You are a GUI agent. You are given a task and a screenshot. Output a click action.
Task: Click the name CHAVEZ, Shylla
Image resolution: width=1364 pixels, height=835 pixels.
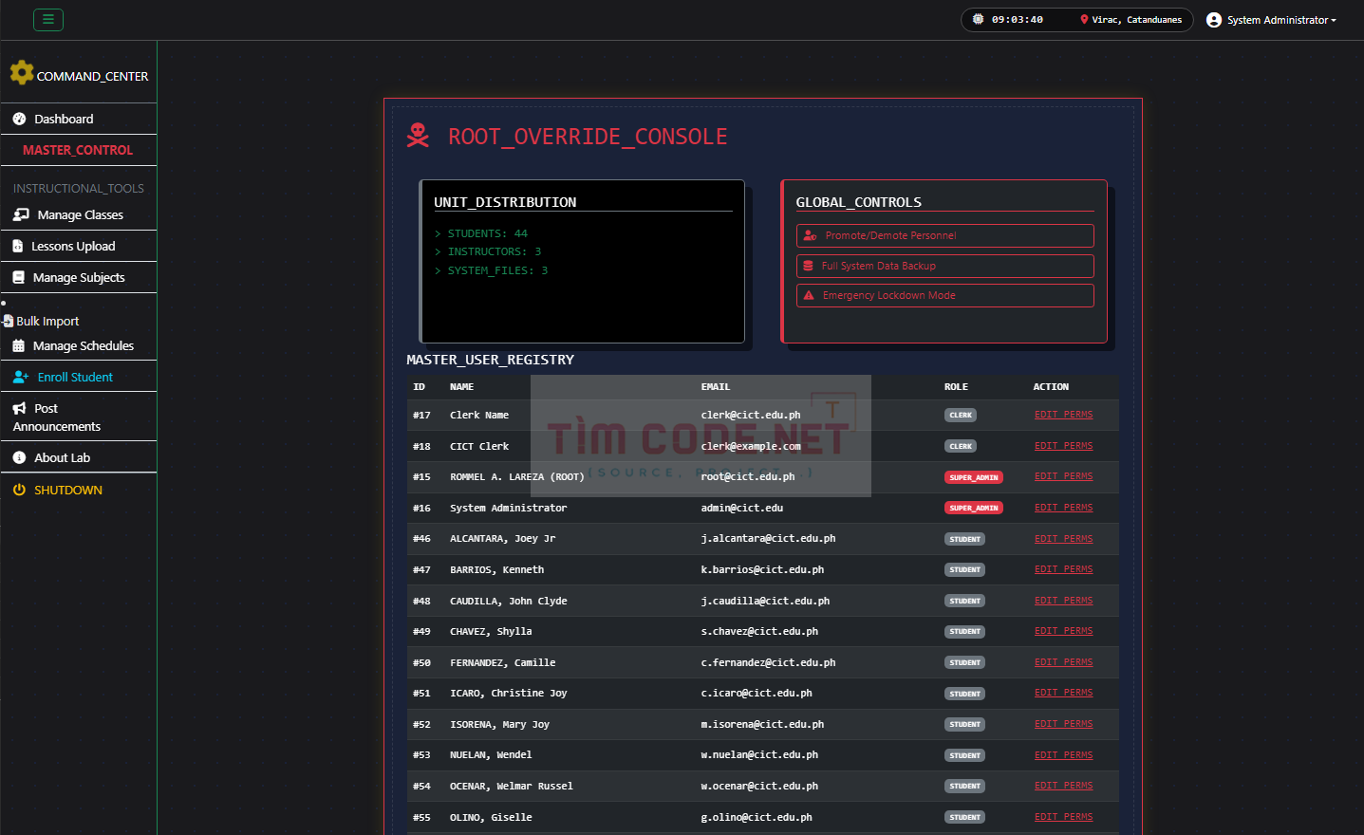pyautogui.click(x=491, y=632)
